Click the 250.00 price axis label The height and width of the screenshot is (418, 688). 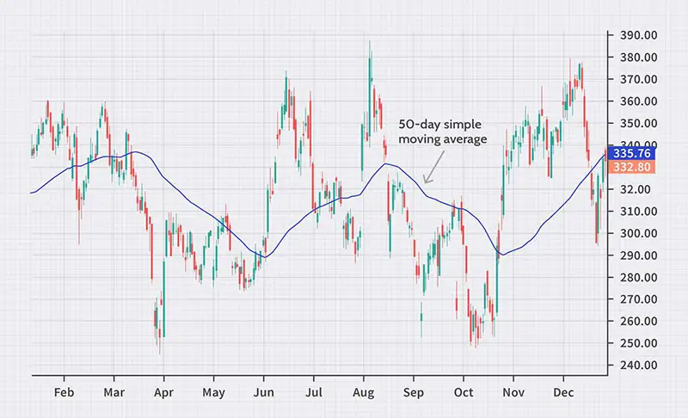[x=638, y=343]
